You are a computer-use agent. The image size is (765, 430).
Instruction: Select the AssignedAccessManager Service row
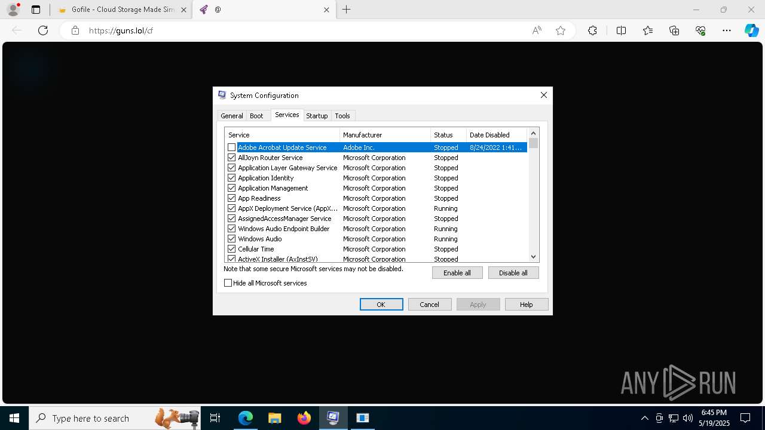coord(376,219)
